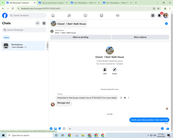The height and width of the screenshot is (138, 173).
Task: Open Chrome three-dot menu
Action: 170,8
